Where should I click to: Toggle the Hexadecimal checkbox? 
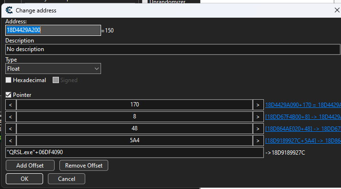tap(8, 80)
